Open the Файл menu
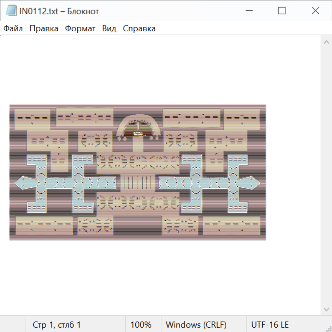The height and width of the screenshot is (332, 332). (13, 29)
